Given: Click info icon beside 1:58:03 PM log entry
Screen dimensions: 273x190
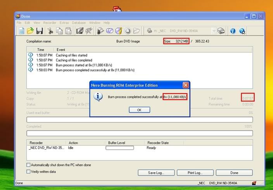Looking at the screenshot, I should 31,70.
